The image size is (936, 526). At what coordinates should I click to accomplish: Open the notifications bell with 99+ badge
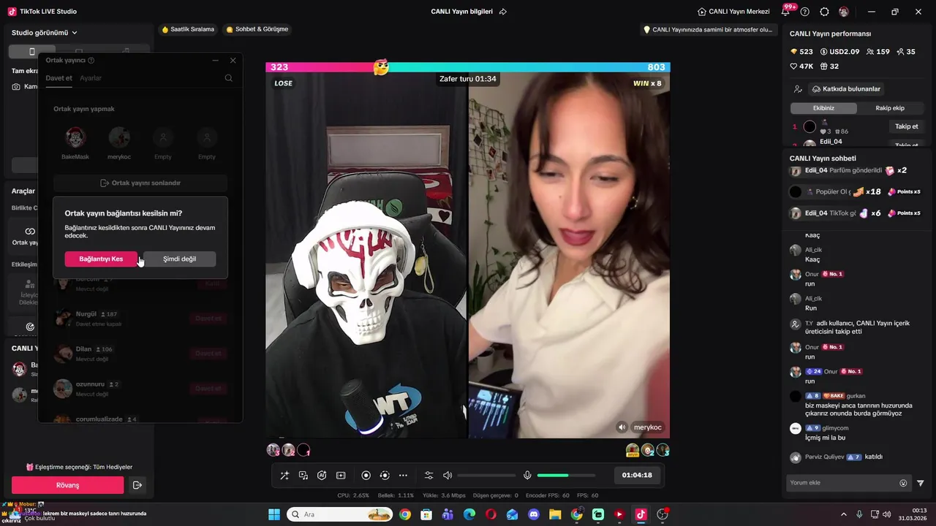pos(787,11)
